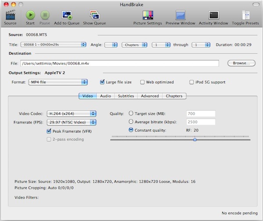Switch to the Chapters tab
The image size is (263, 221).
pyautogui.click(x=174, y=96)
